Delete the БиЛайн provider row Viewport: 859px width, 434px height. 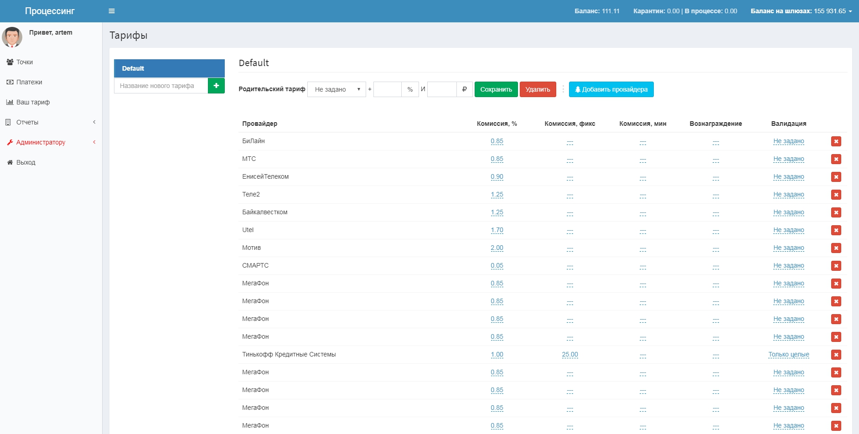pos(836,141)
